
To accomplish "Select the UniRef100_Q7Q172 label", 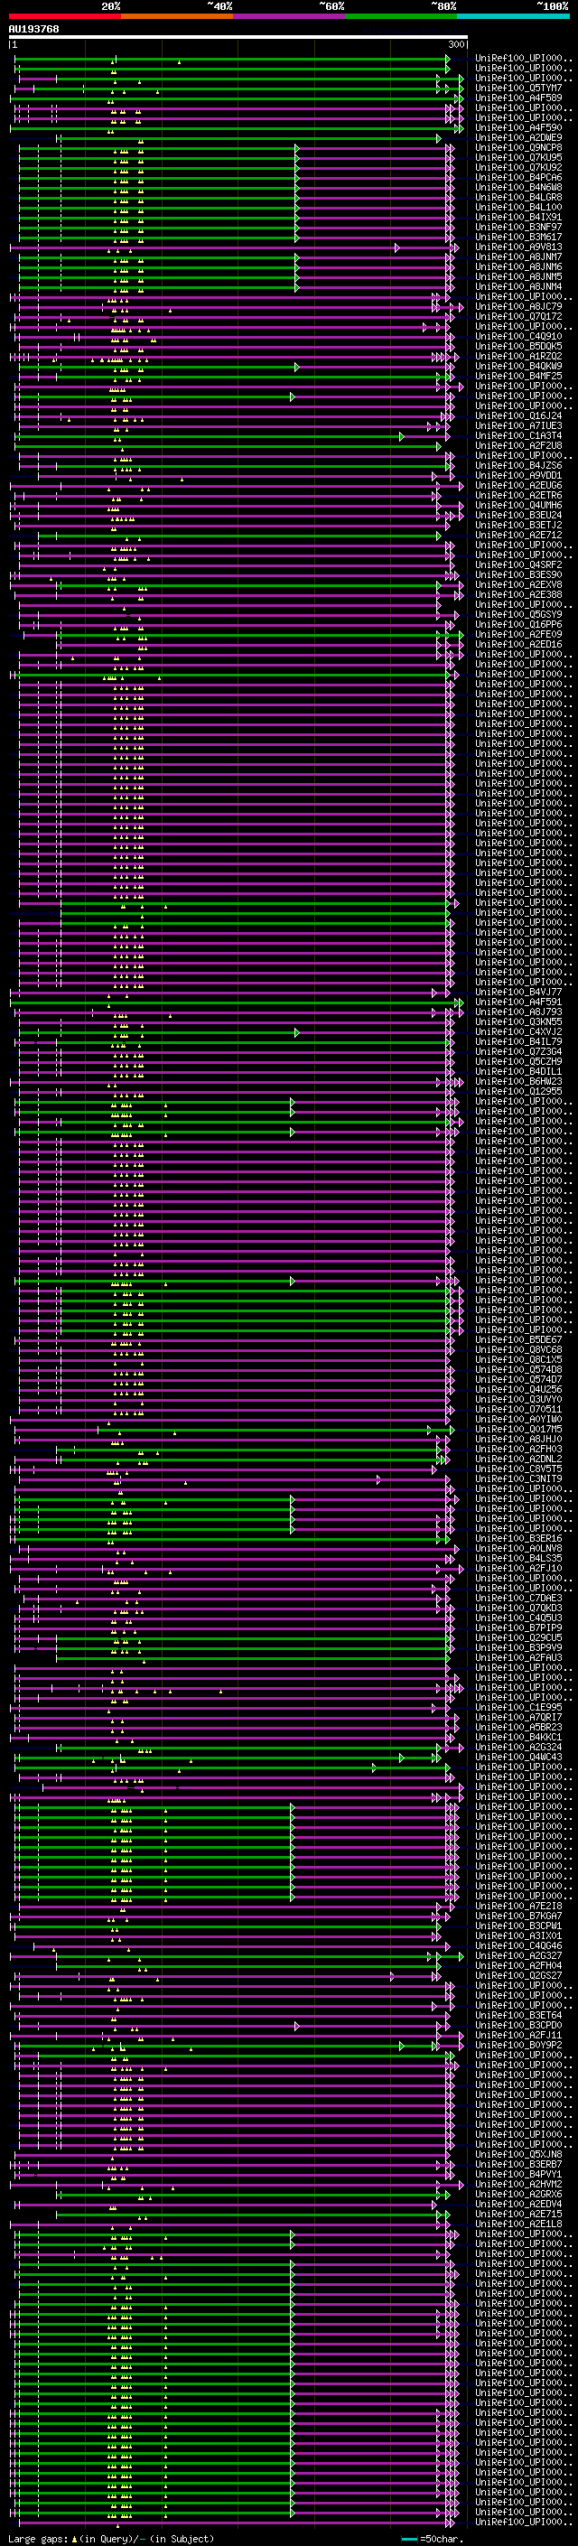I will point(518,316).
